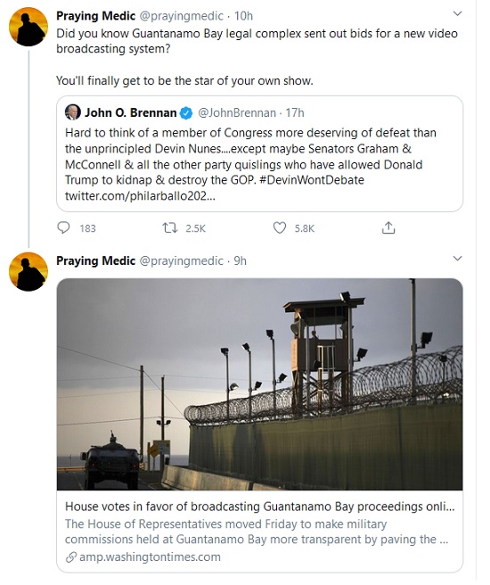Open the @prayingmedic handle on first tweet
Image resolution: width=490 pixels, height=585 pixels.
181,16
